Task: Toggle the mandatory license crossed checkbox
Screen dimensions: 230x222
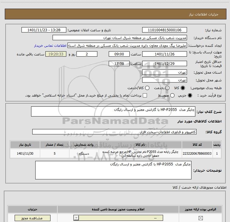Action: coord(200,218)
